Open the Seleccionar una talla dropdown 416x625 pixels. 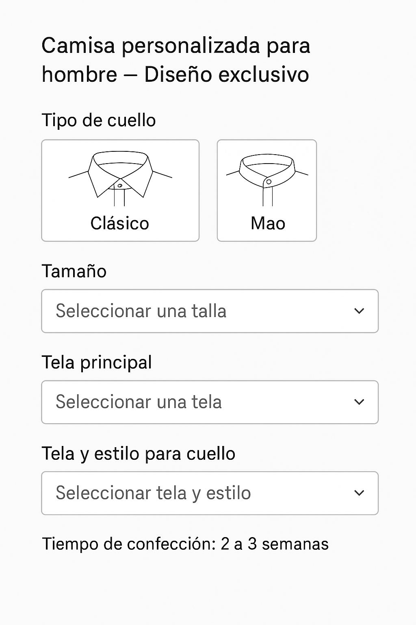tap(210, 311)
